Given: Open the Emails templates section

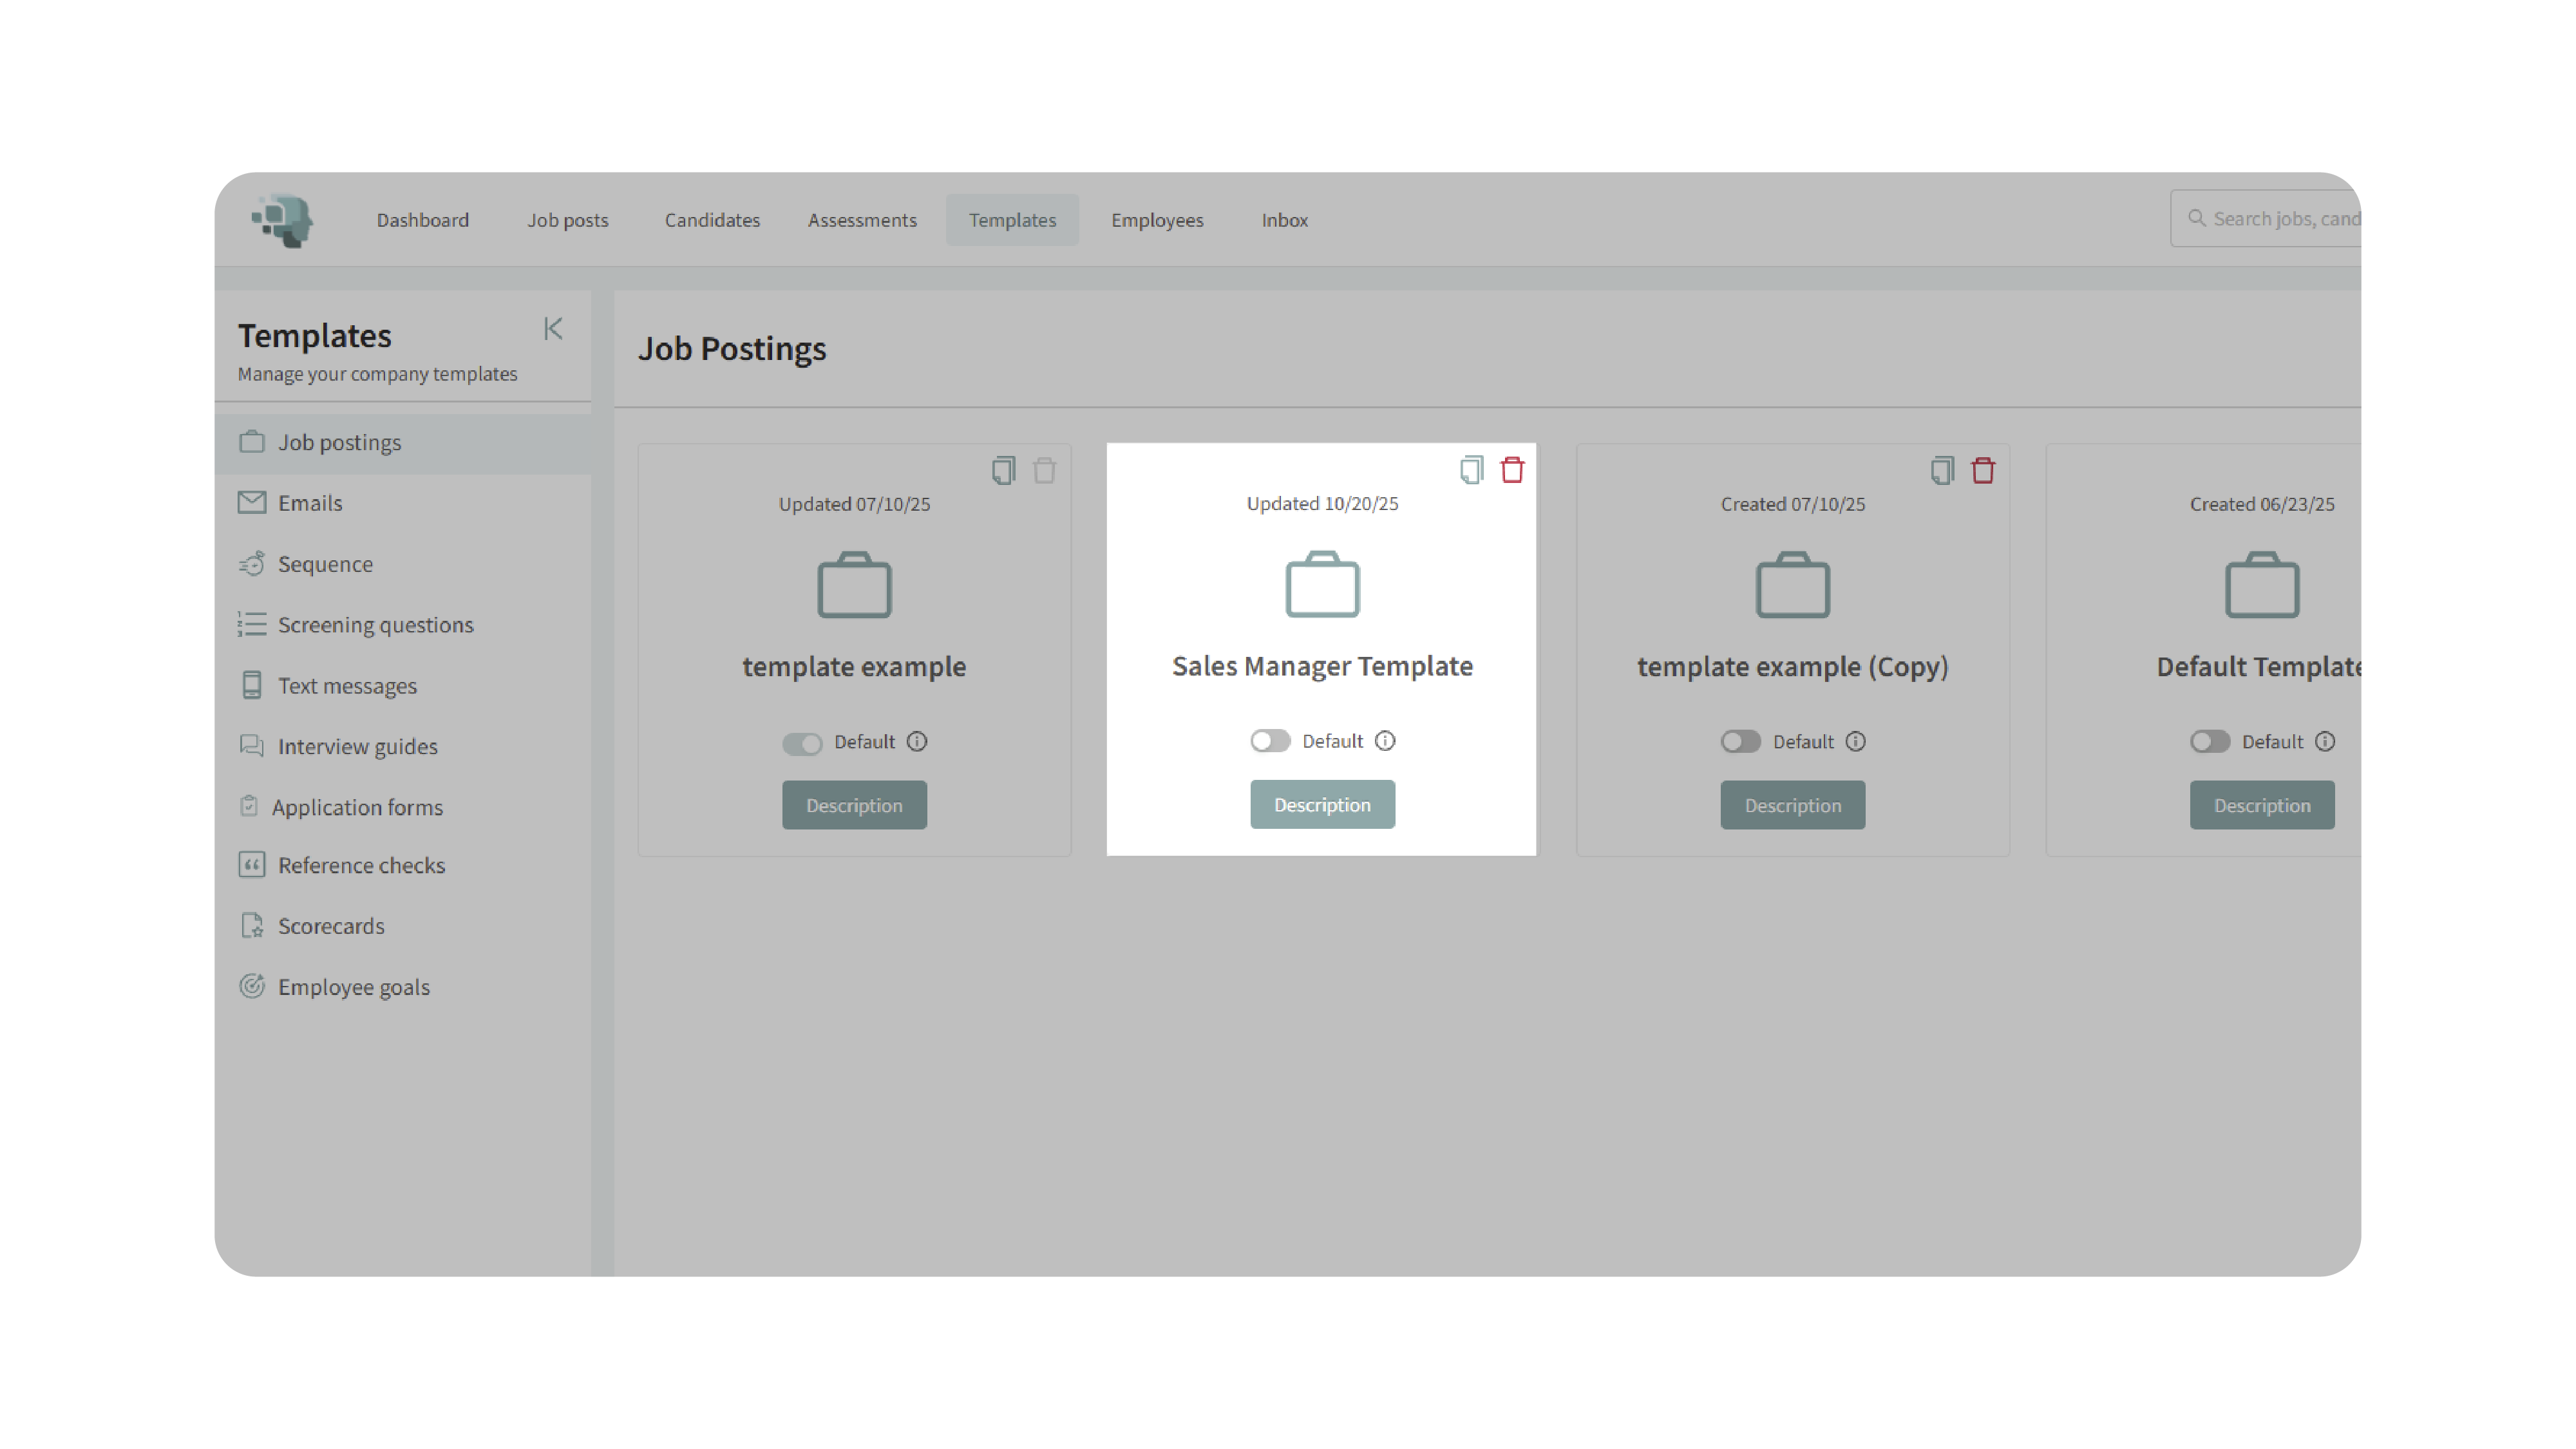Looking at the screenshot, I should tap(309, 503).
